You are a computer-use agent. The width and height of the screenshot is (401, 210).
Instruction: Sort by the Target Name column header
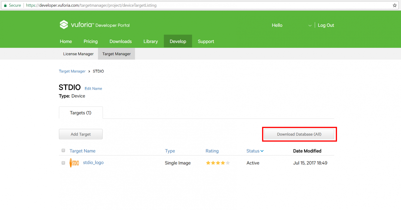coord(82,151)
